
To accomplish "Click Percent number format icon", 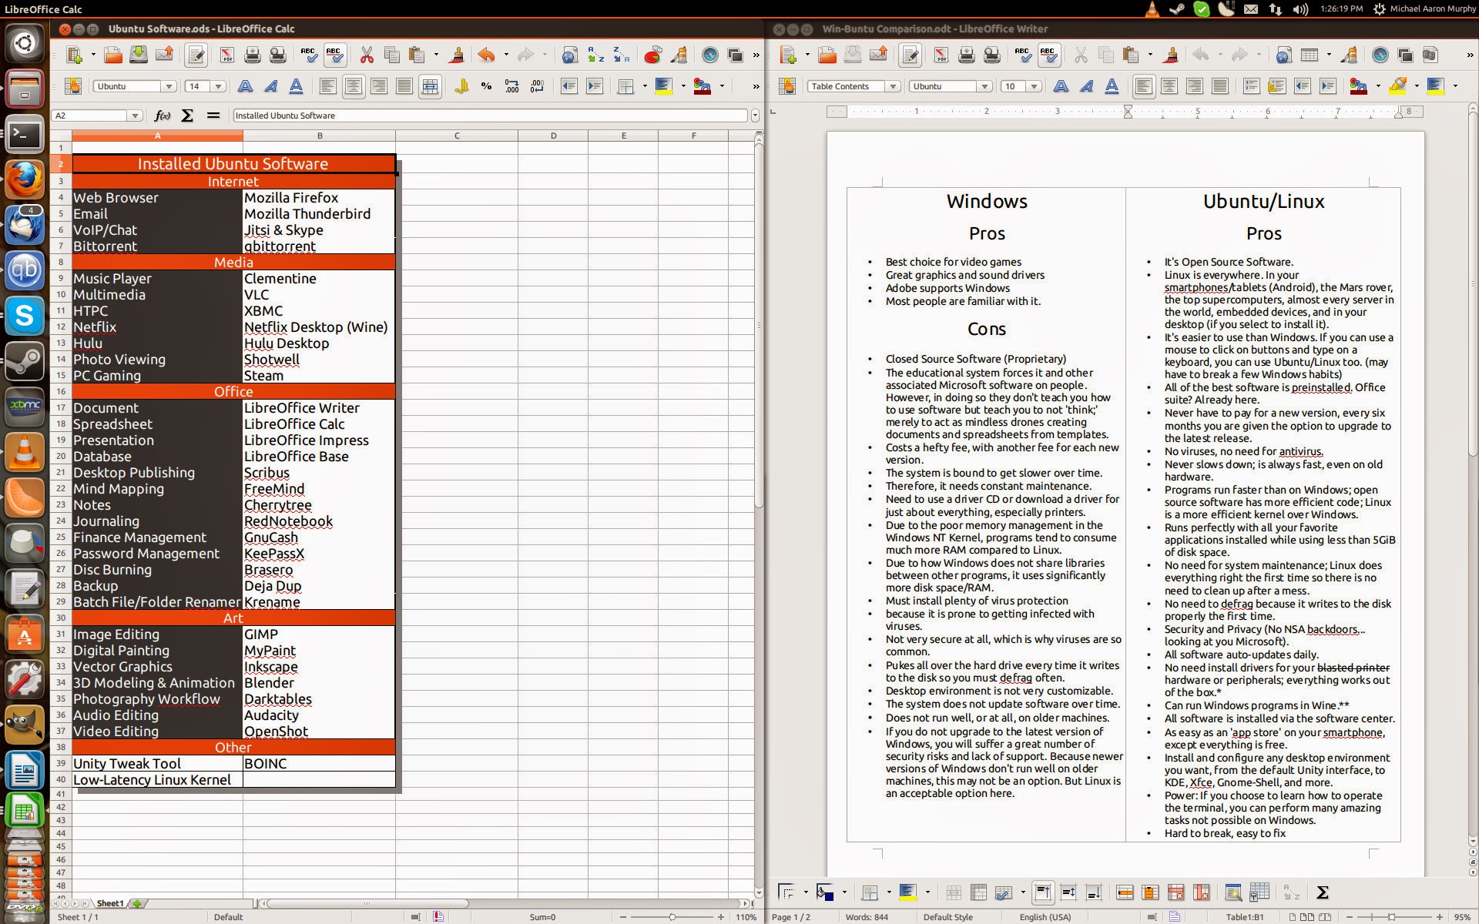I will 486,86.
